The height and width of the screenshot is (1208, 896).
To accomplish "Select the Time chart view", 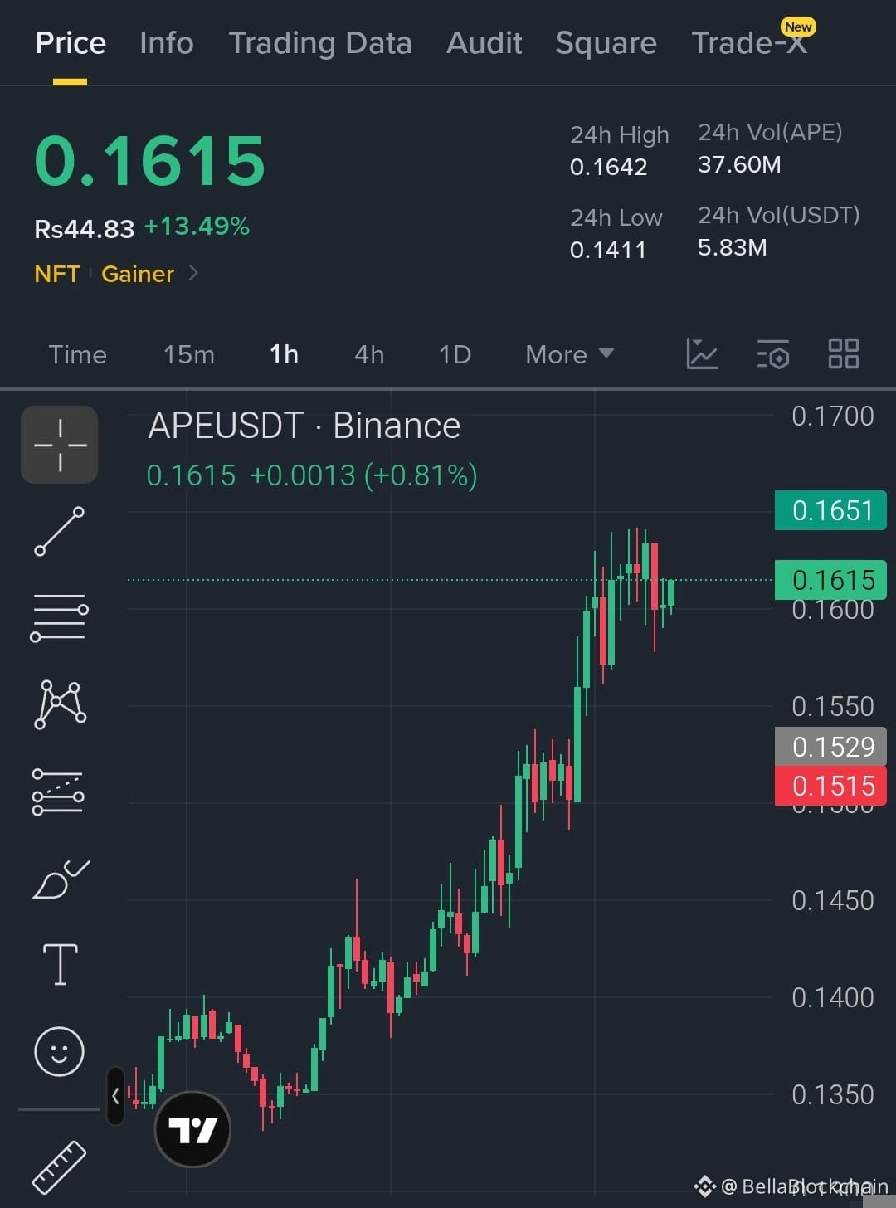I will click(x=78, y=355).
